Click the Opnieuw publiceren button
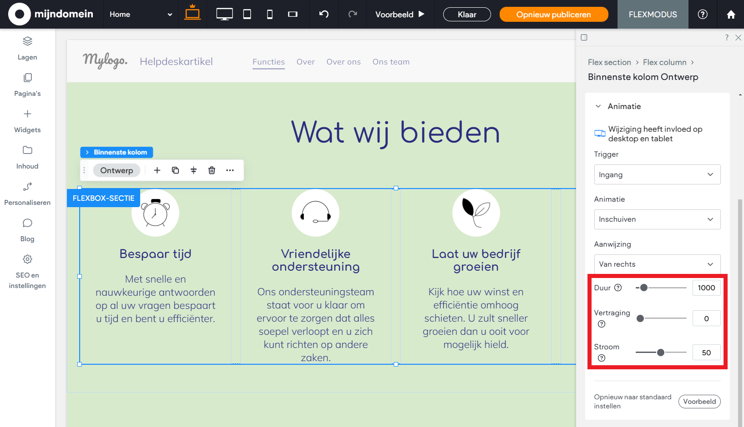Viewport: 744px width, 427px height. pyautogui.click(x=554, y=14)
